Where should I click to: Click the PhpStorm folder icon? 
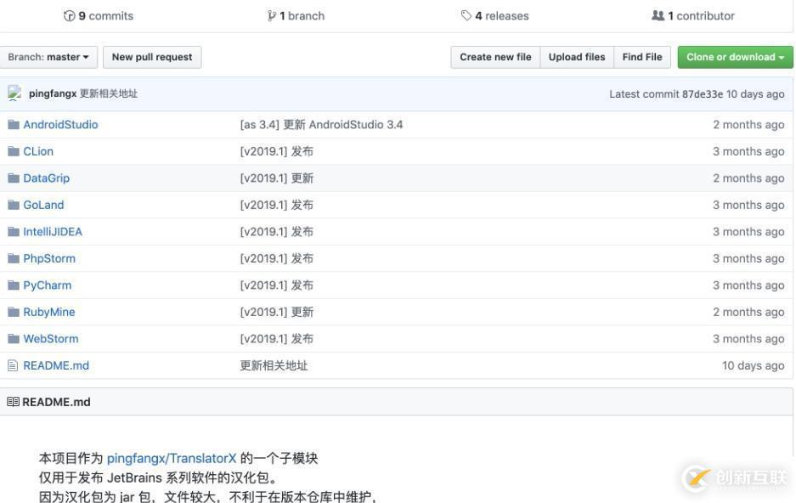[14, 258]
